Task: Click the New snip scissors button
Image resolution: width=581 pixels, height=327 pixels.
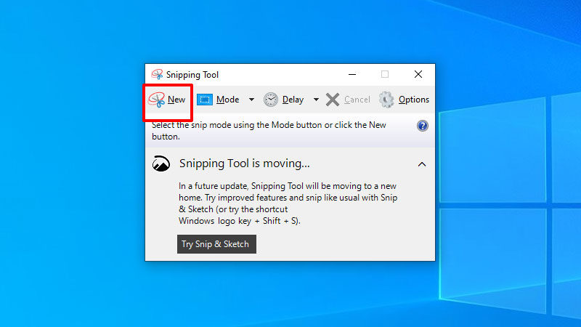Action: [167, 100]
